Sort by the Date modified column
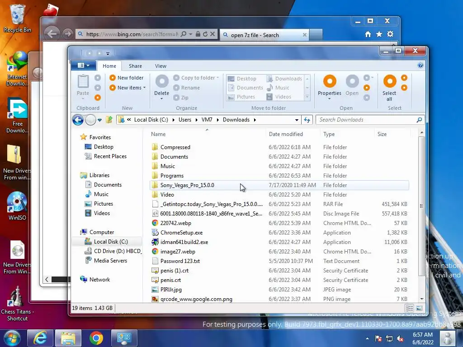The image size is (463, 347). [x=286, y=134]
